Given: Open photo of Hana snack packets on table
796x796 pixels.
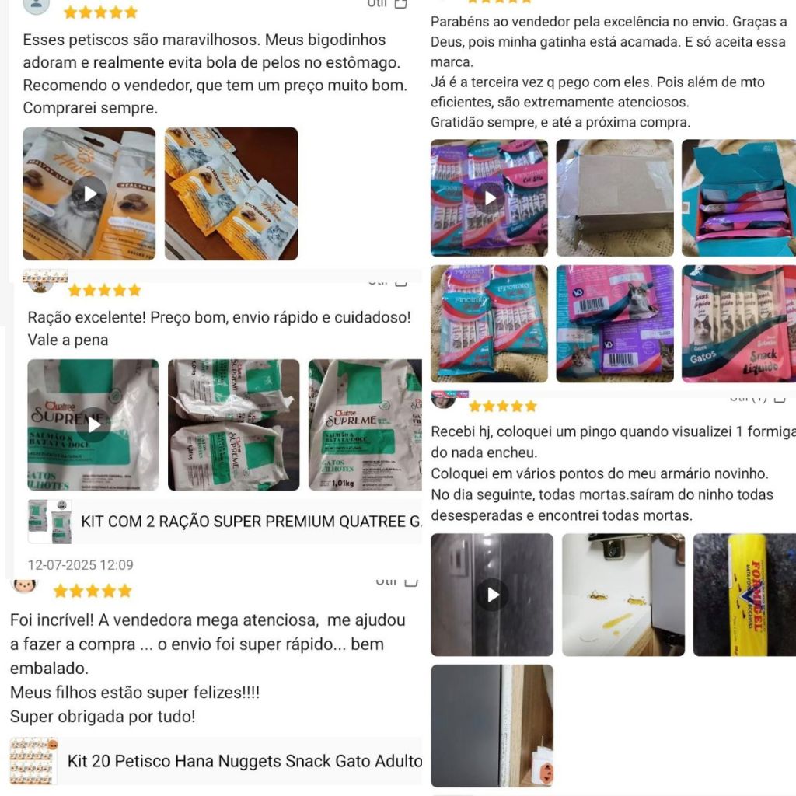Looking at the screenshot, I should tap(232, 194).
